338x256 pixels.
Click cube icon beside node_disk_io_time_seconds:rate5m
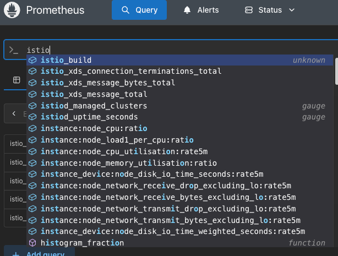[x=32, y=174]
